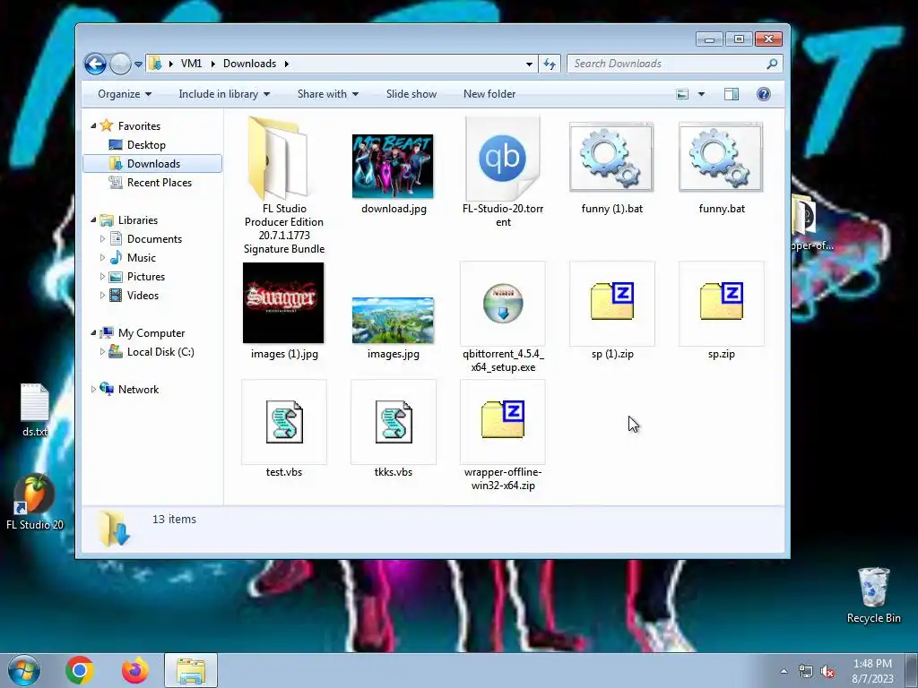Create a New folder
This screenshot has width=918, height=688.
(489, 94)
